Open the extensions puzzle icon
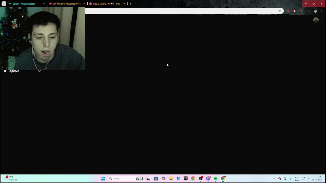 pos(300,11)
